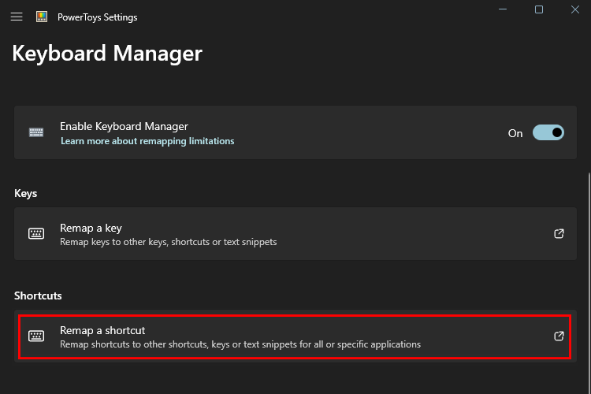
Task: Click the PowerToys Settings window title
Action: tap(97, 17)
